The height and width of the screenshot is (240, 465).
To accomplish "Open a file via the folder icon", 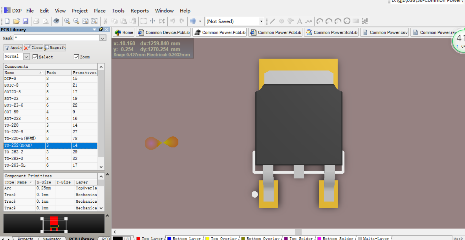I will click(16, 21).
